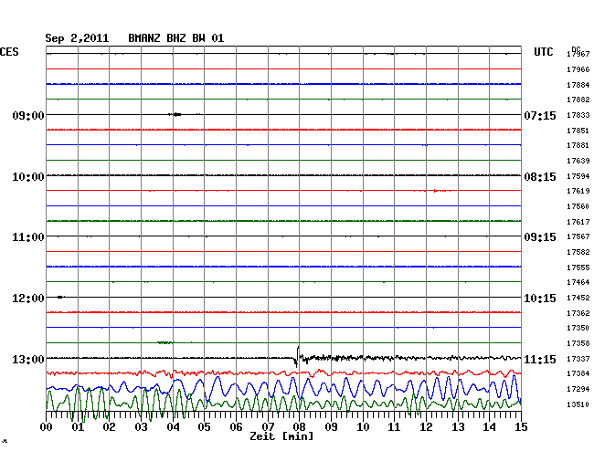Click the x-axis minute label '05'
Viewport: 594px width, 451px height.
pos(204,427)
